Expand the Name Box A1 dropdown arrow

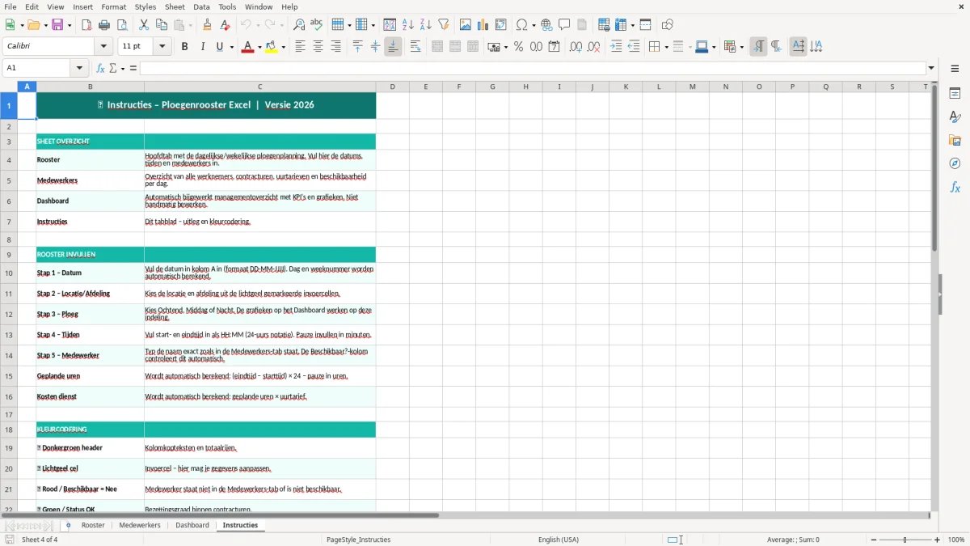(80, 68)
